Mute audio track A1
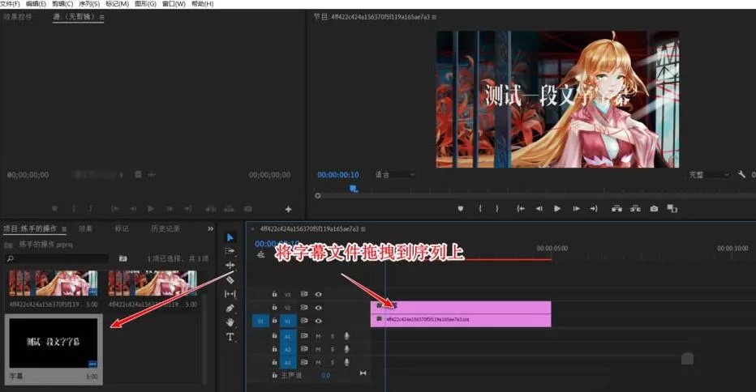The image size is (756, 392). click(x=318, y=335)
